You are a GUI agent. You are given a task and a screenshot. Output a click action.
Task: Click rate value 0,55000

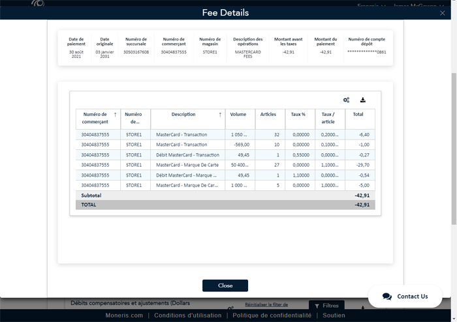pyautogui.click(x=301, y=155)
